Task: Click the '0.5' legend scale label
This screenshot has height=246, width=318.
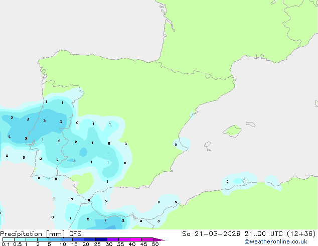Action: point(18,244)
